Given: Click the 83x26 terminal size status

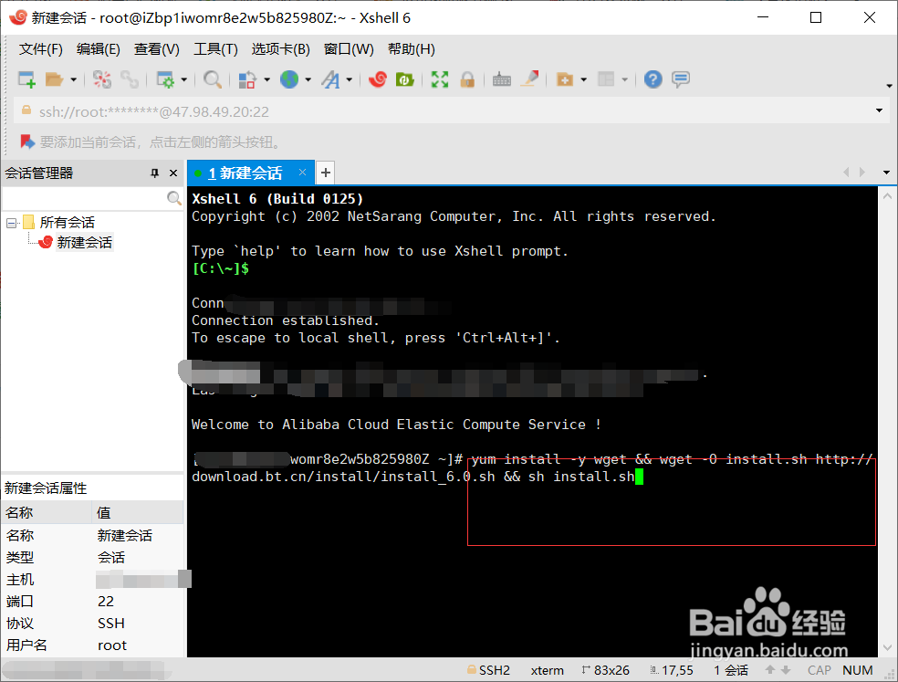Looking at the screenshot, I should [x=605, y=670].
